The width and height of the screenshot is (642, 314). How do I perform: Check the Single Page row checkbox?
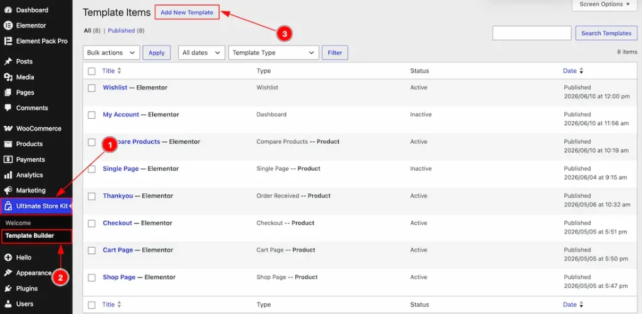pyautogui.click(x=92, y=169)
